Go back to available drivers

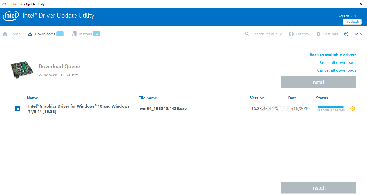[333, 55]
